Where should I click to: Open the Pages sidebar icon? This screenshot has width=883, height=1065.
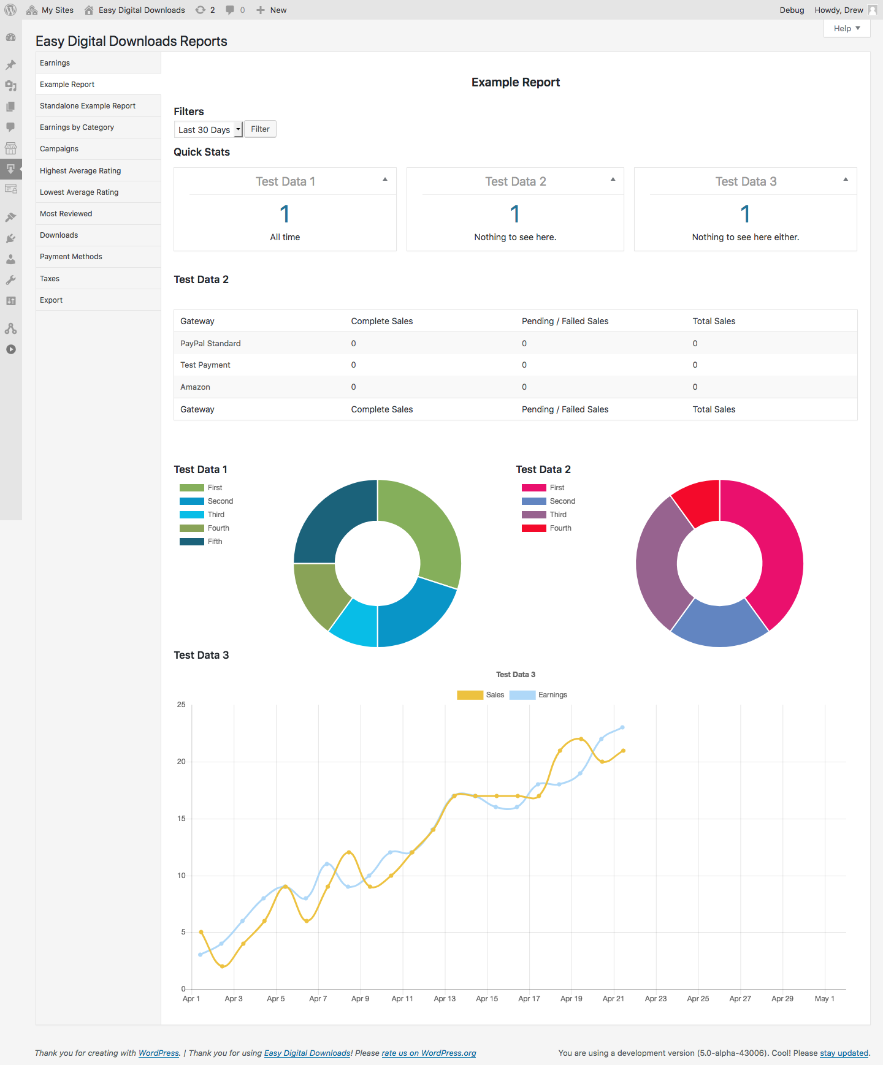click(10, 107)
